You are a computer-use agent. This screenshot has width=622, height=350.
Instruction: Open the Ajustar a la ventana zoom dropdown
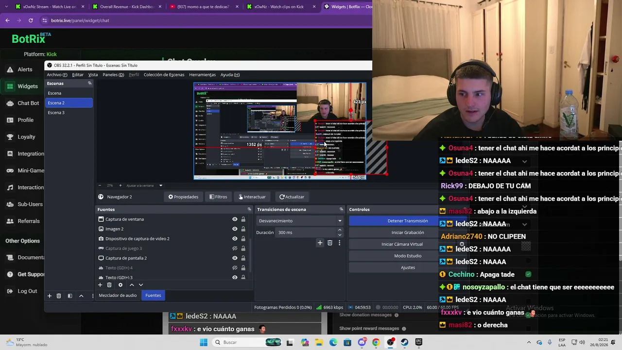point(144,185)
